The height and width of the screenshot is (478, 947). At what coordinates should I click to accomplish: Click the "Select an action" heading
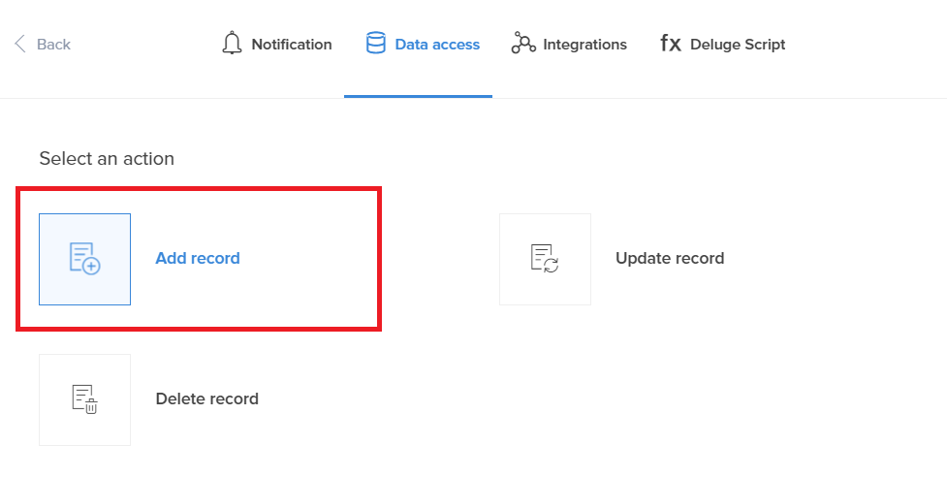click(107, 158)
